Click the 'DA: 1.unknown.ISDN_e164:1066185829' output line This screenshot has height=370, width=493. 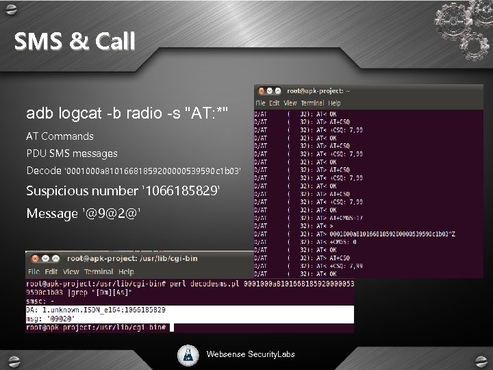tap(96, 310)
